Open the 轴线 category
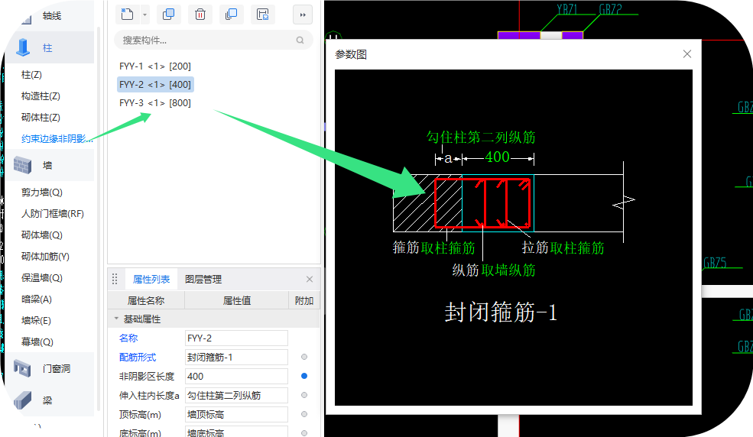Screen dimensions: 753x437 pos(52,16)
